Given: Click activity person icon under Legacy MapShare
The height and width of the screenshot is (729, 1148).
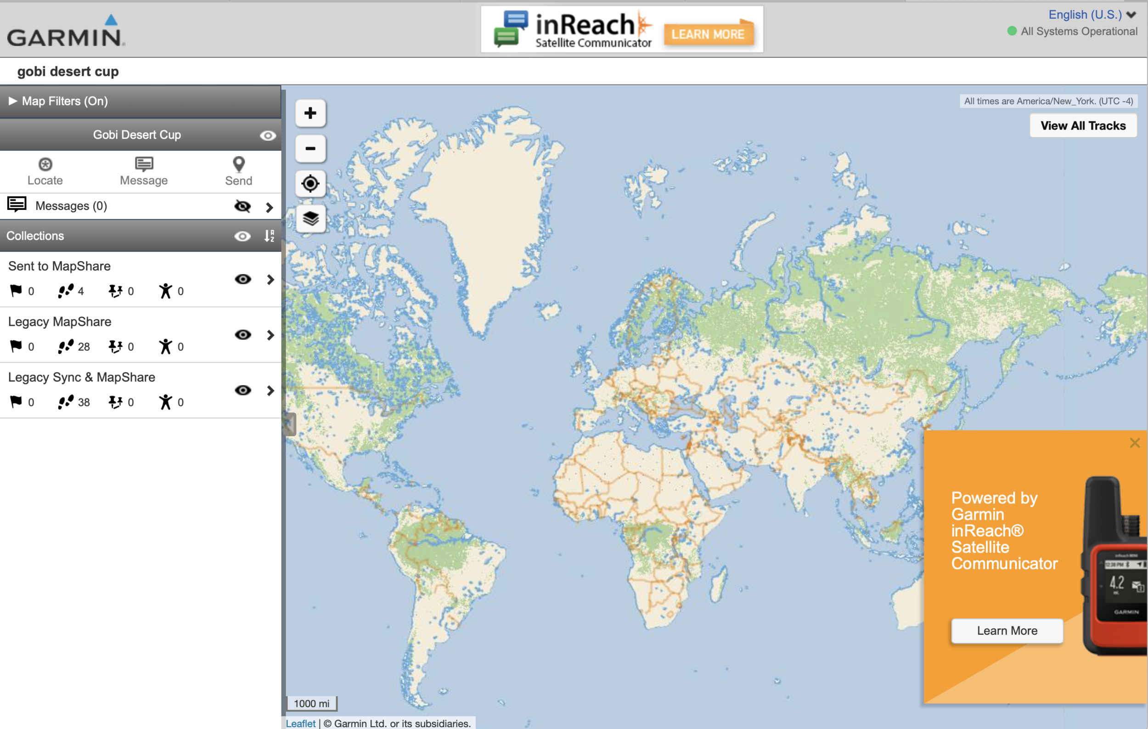Looking at the screenshot, I should point(165,347).
